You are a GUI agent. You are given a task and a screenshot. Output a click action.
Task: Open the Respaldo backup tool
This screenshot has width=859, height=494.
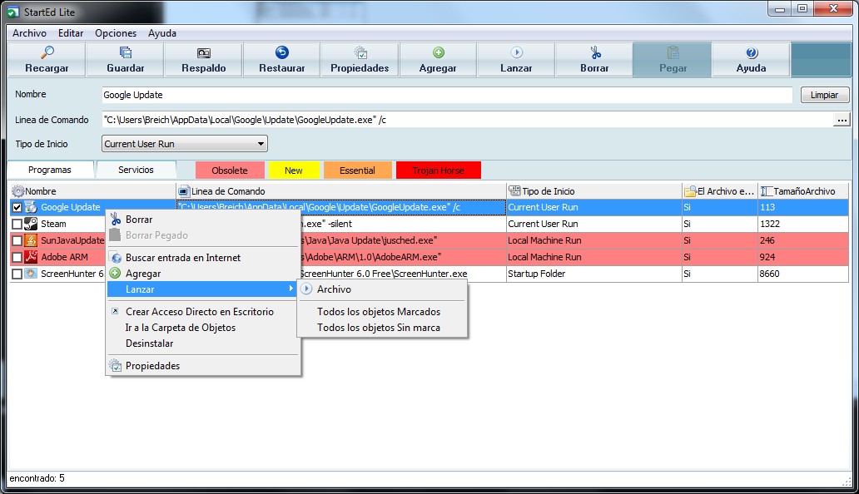click(x=203, y=60)
